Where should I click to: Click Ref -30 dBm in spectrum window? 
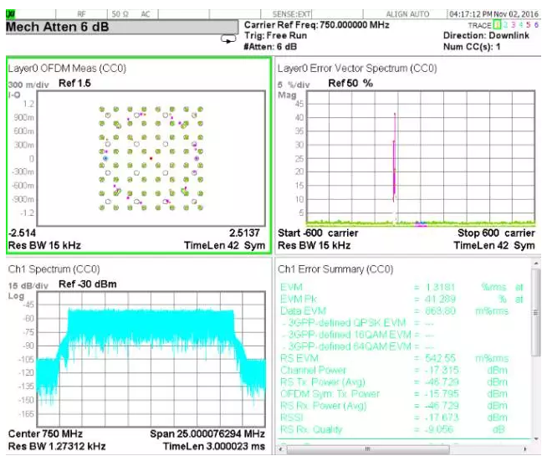[x=88, y=285]
